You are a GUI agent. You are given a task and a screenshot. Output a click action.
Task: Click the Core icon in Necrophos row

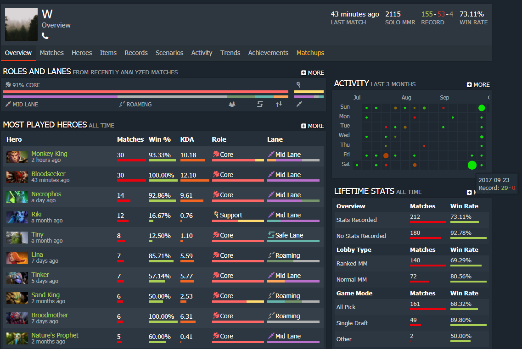click(216, 194)
